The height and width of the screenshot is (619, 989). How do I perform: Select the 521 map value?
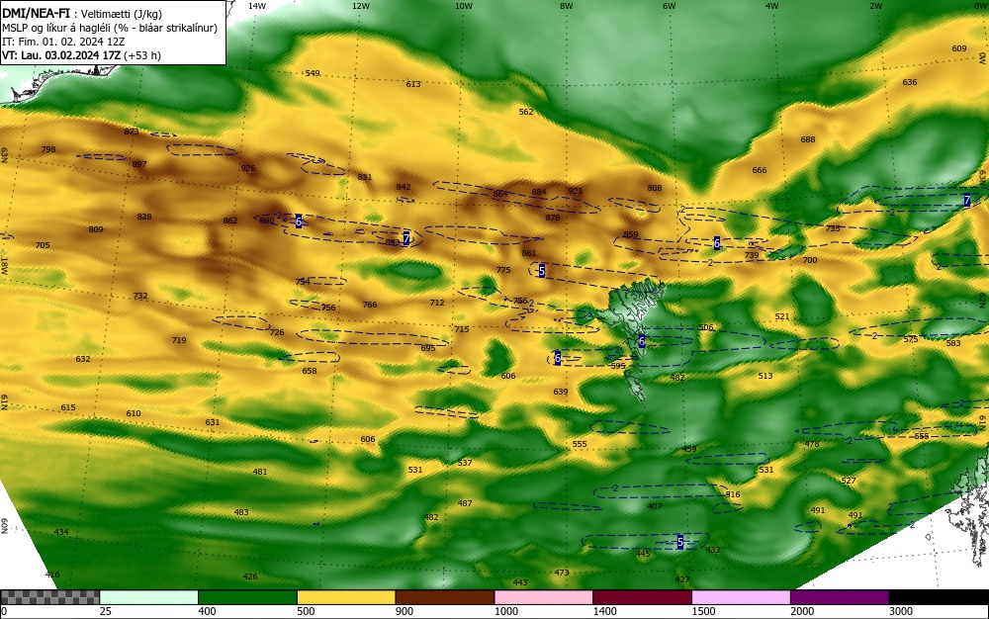click(x=782, y=316)
